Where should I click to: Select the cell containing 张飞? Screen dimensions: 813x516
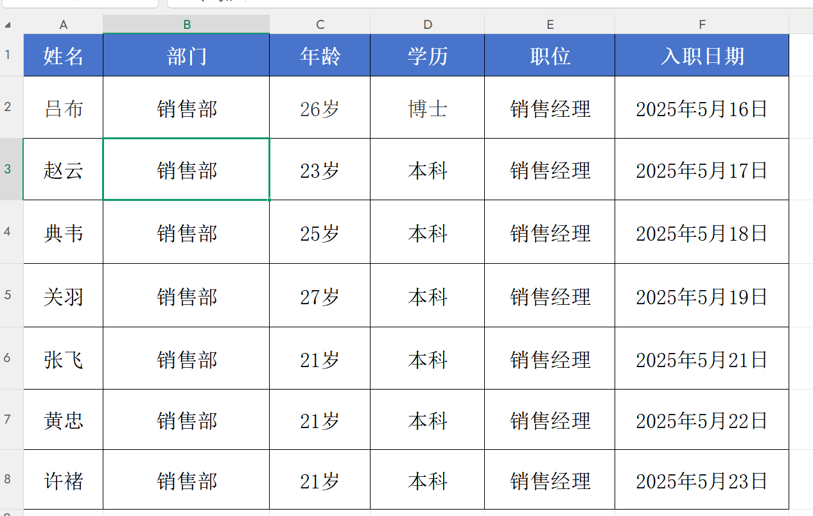tap(63, 358)
